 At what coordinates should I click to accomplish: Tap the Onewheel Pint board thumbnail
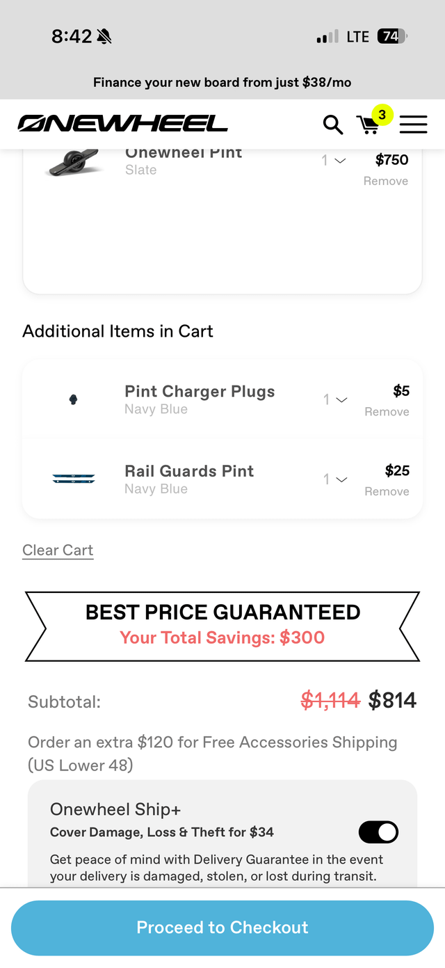[x=74, y=163]
